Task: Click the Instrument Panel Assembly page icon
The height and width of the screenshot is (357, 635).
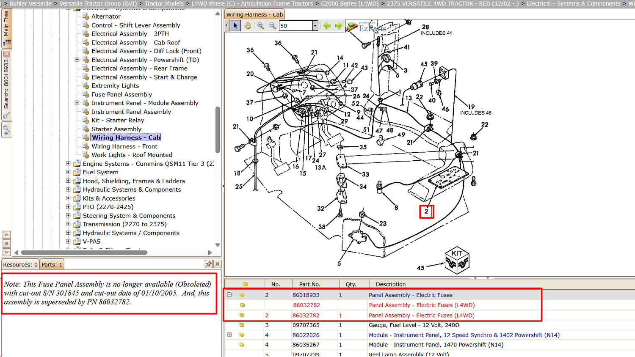Action: [86, 112]
